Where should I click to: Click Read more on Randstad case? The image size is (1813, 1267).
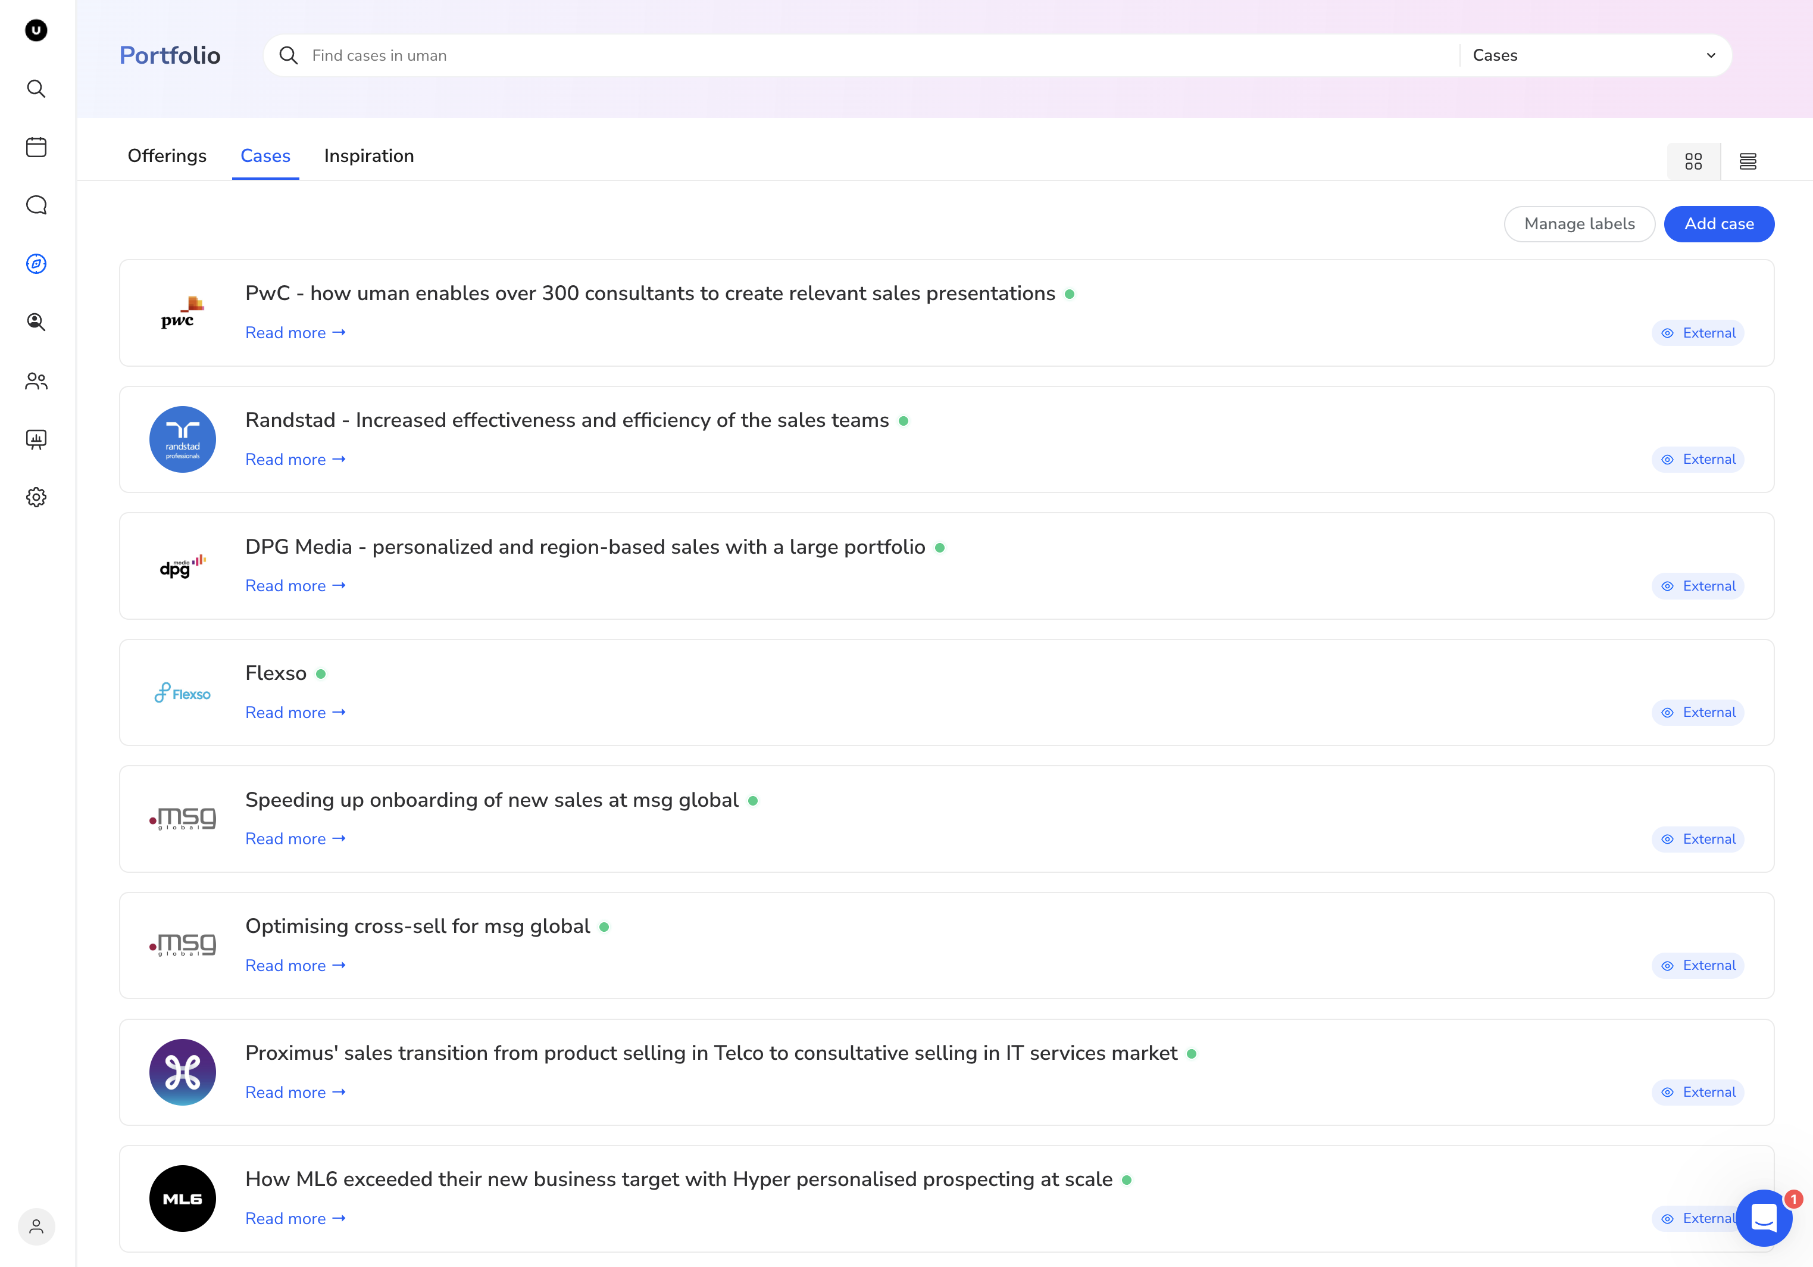pos(295,459)
